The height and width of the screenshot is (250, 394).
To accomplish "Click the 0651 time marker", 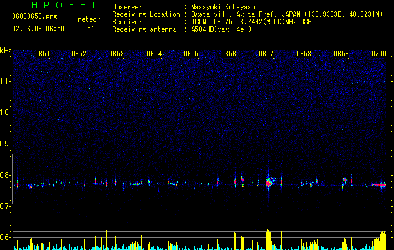I will [43, 54].
